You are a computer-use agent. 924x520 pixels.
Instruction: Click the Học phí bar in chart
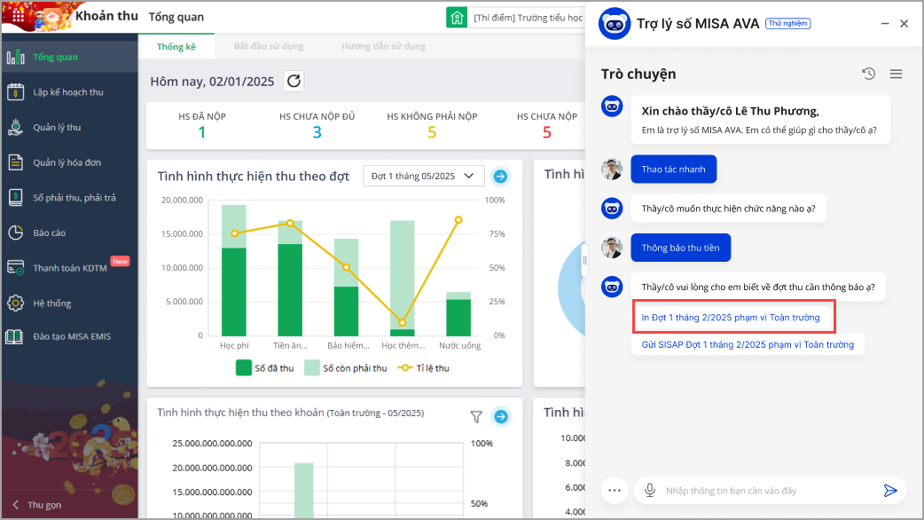pyautogui.click(x=234, y=271)
